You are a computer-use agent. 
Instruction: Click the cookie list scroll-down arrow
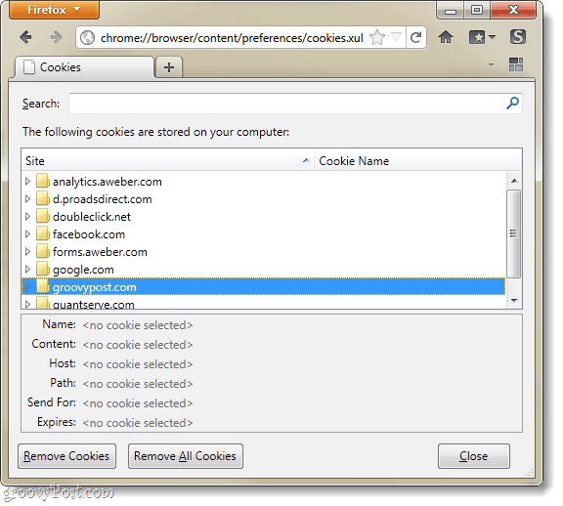(514, 300)
